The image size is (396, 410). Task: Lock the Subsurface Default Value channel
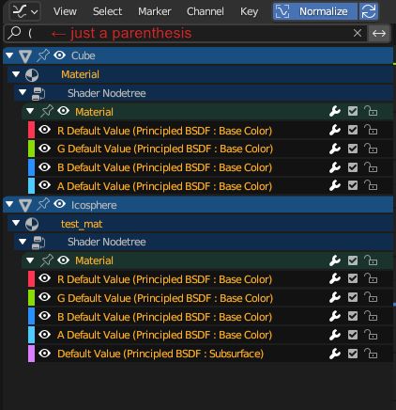tap(371, 354)
